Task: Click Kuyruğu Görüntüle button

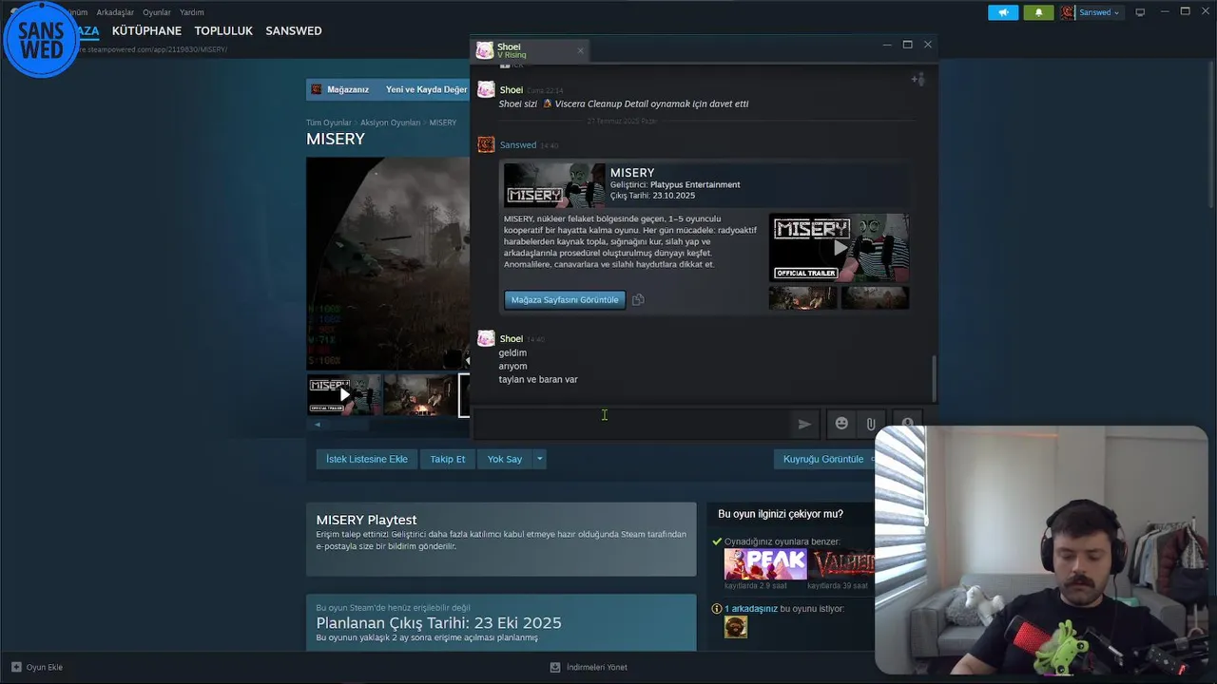Action: pyautogui.click(x=823, y=459)
